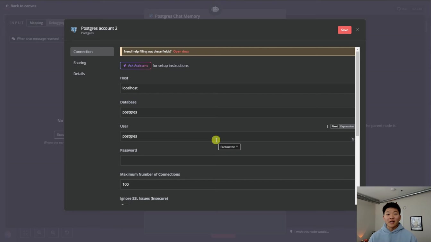The image size is (431, 242).
Task: Click the When chat message received selector
Action: pyautogui.click(x=37, y=39)
